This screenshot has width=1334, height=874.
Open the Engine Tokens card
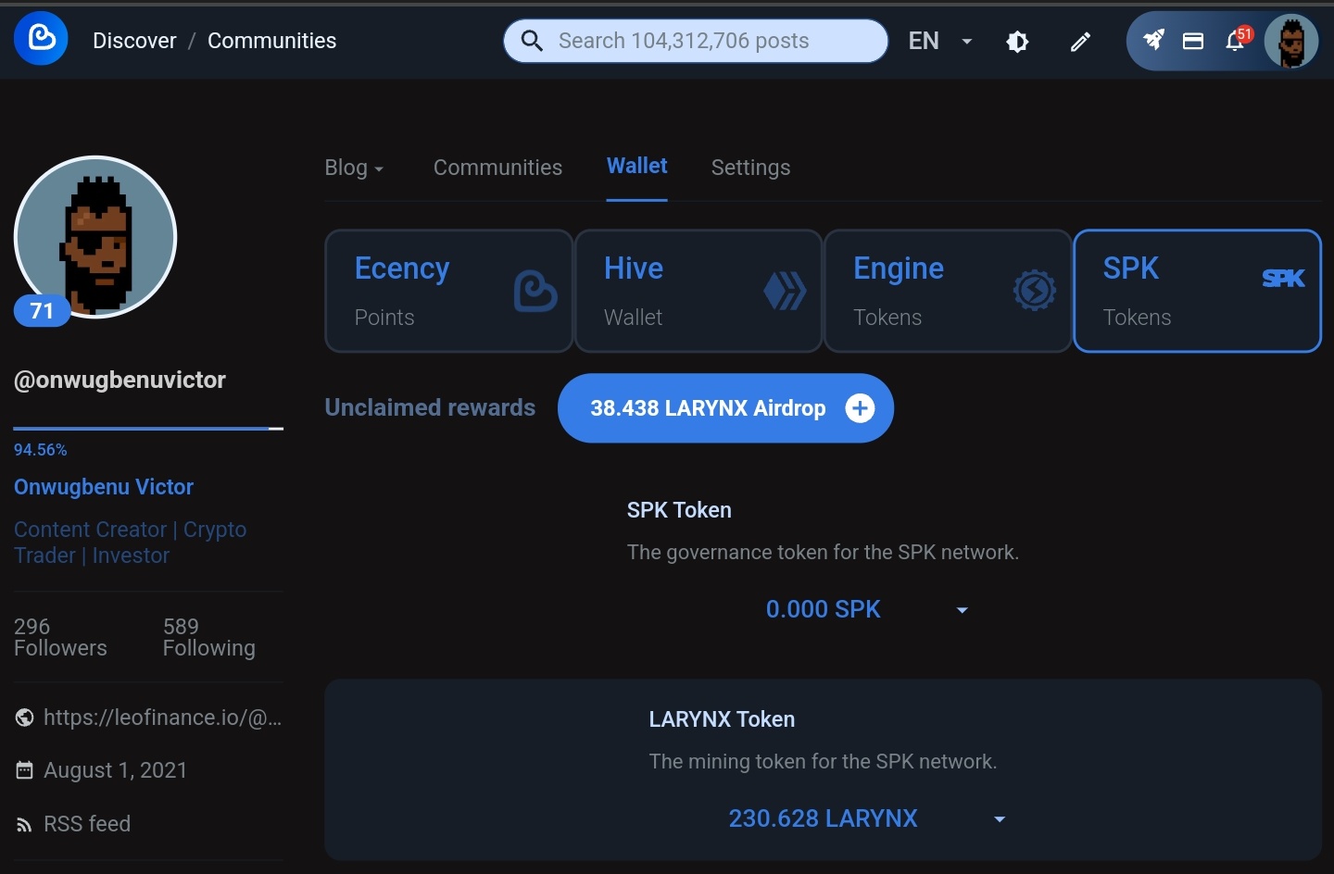click(x=948, y=291)
